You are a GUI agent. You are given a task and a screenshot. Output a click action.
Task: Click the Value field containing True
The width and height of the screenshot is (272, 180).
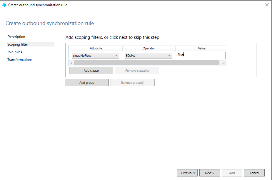[x=201, y=55]
